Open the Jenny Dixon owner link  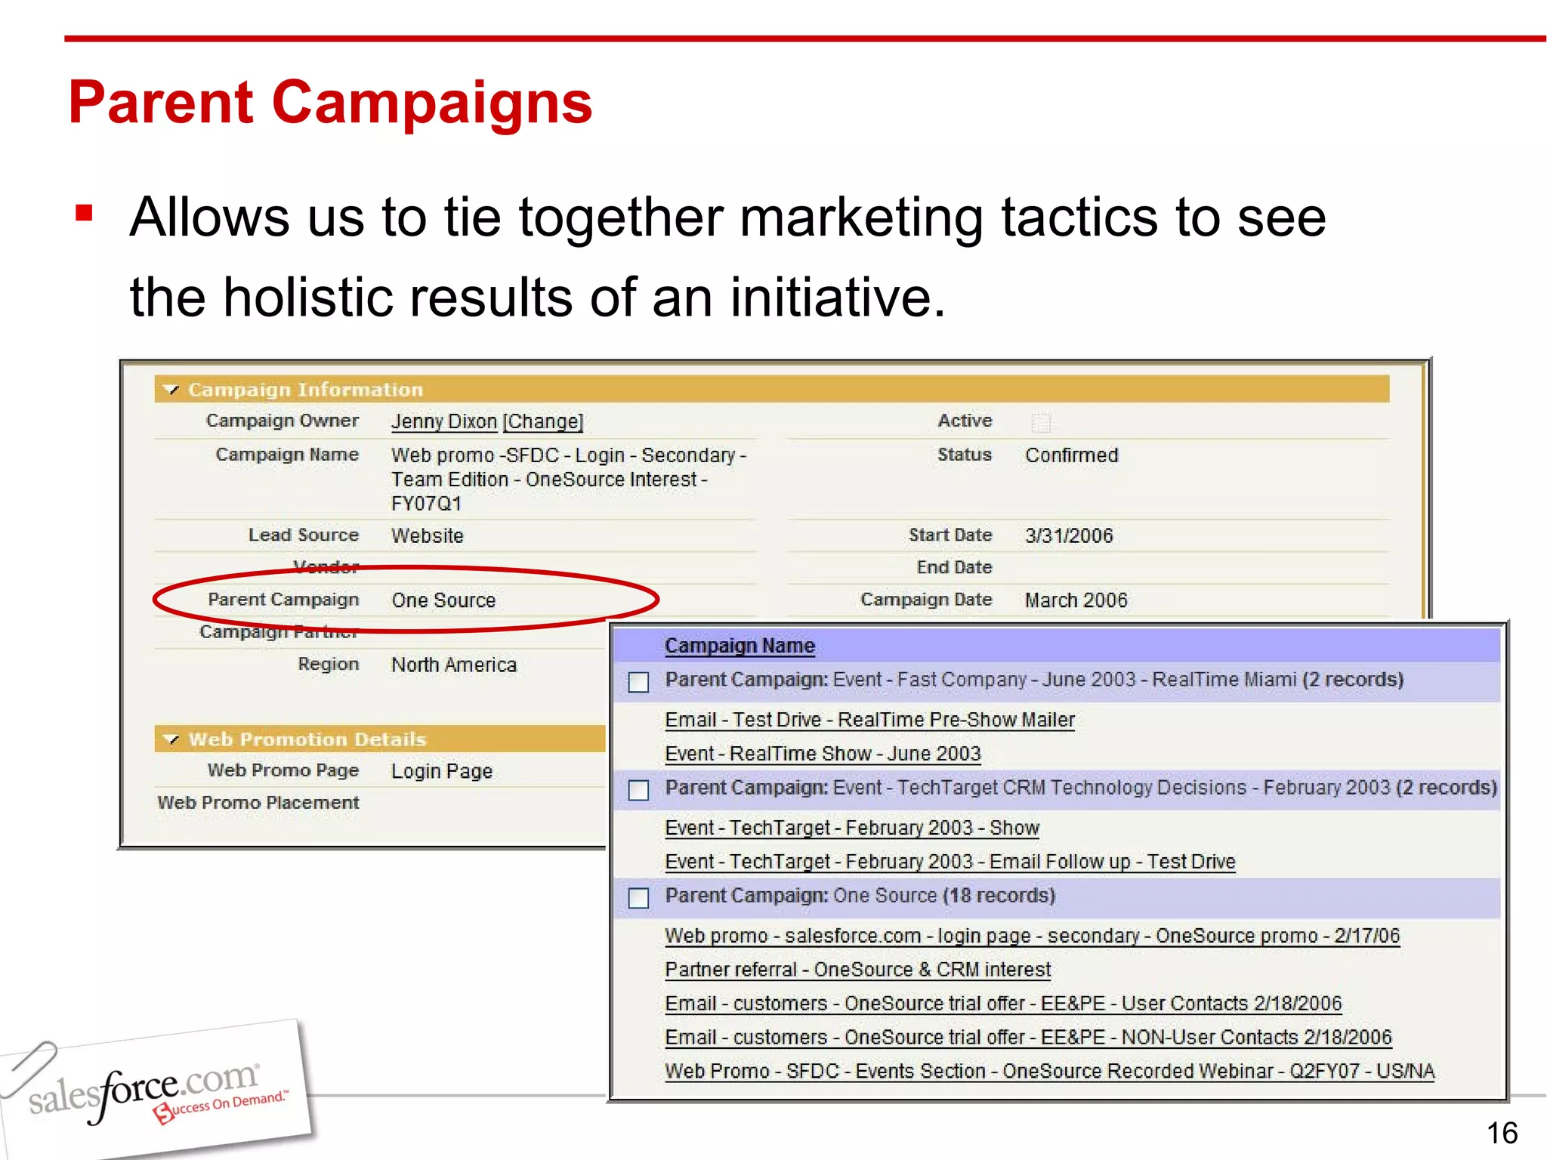point(443,421)
